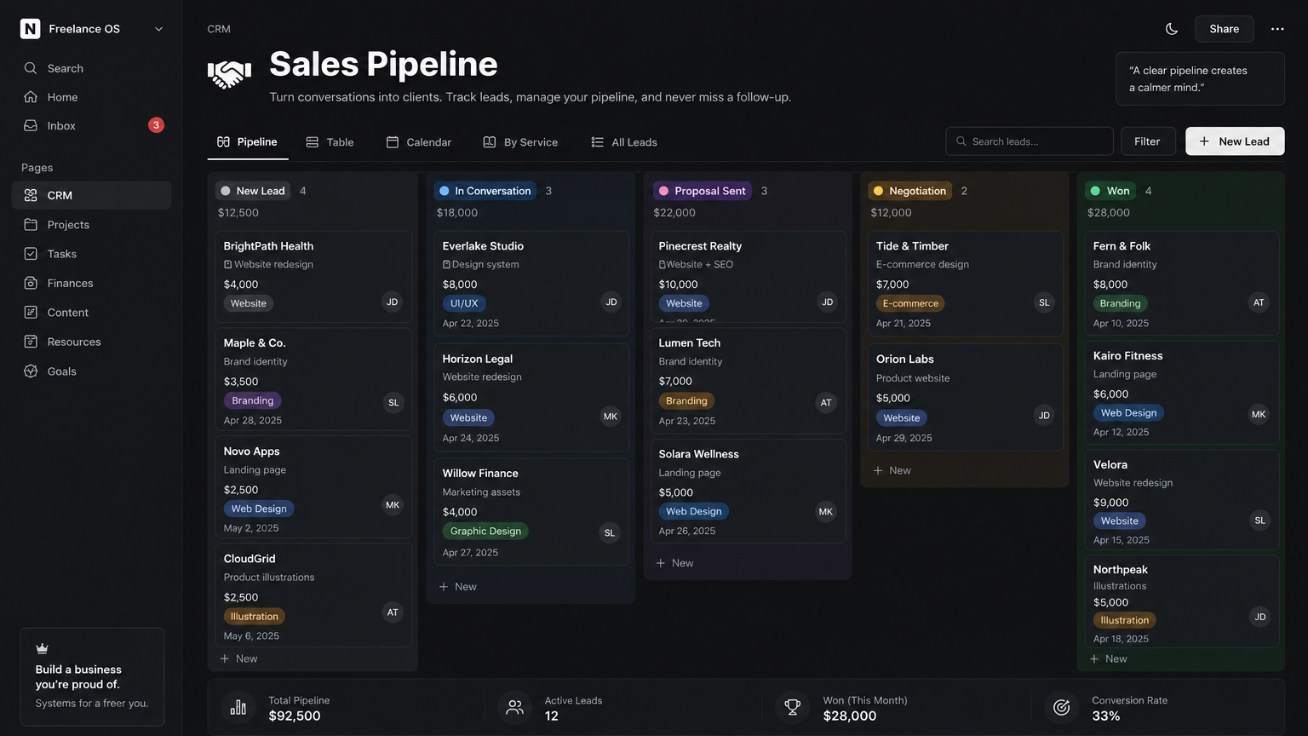This screenshot has width=1308, height=736.
Task: Click the Total Pipeline bar chart icon
Action: click(238, 707)
